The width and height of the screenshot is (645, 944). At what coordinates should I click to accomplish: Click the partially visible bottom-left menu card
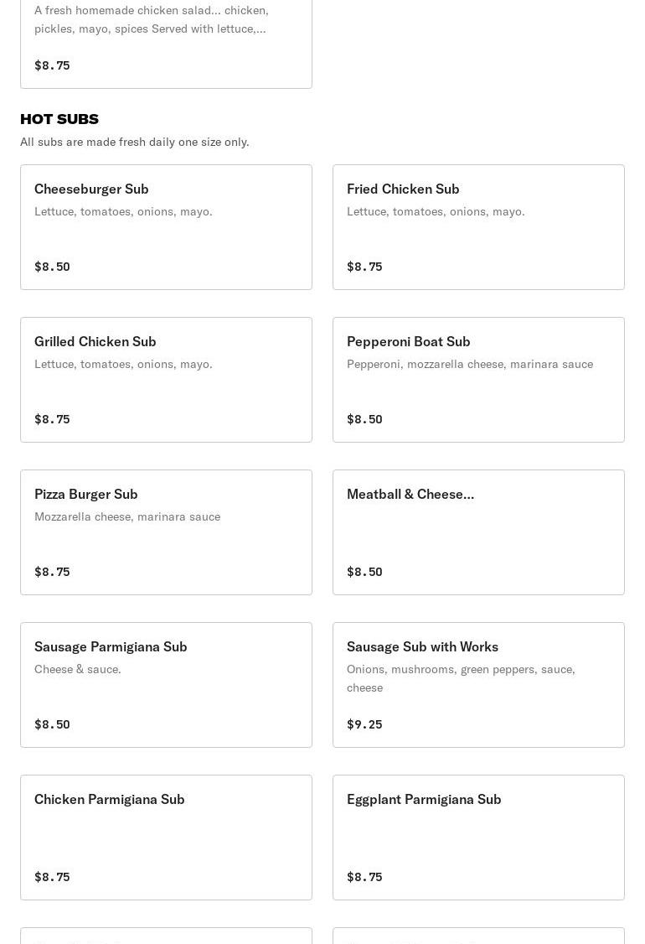[x=166, y=936]
